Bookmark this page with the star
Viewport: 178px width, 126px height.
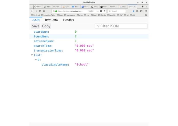point(104,11)
